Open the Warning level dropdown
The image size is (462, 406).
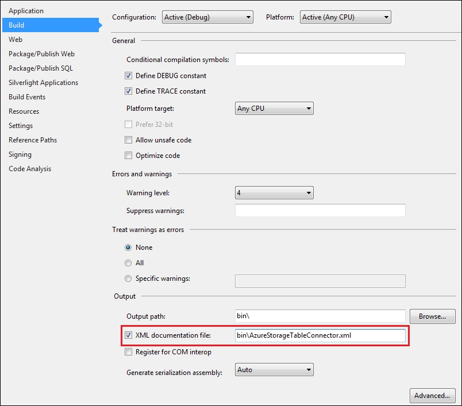pos(274,193)
